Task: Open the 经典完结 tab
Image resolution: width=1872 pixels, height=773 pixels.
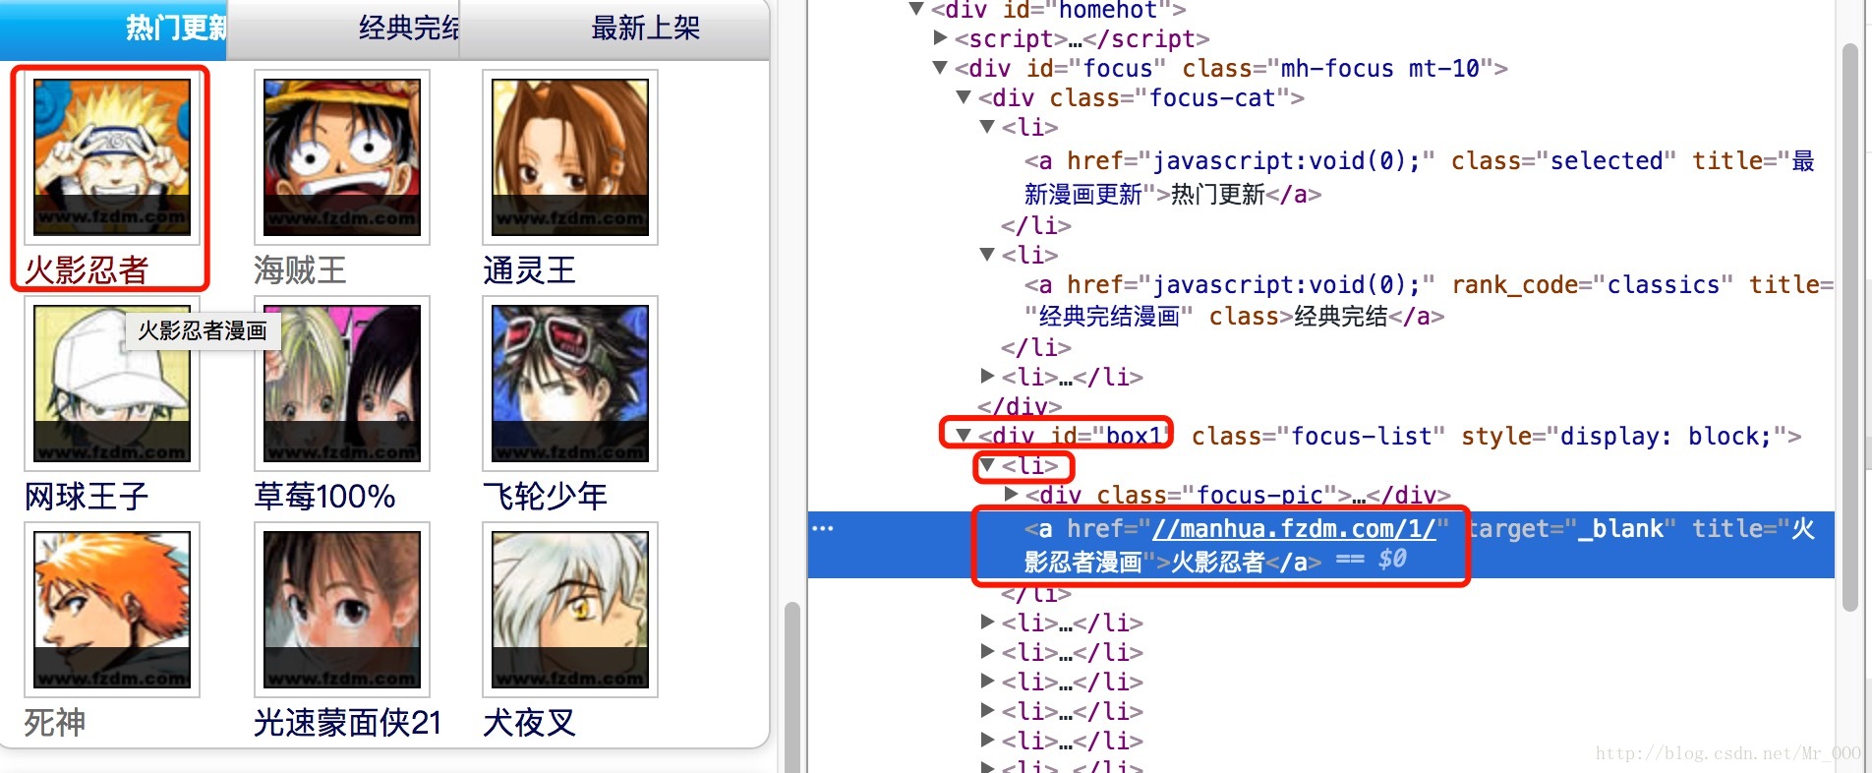Action: click(343, 30)
